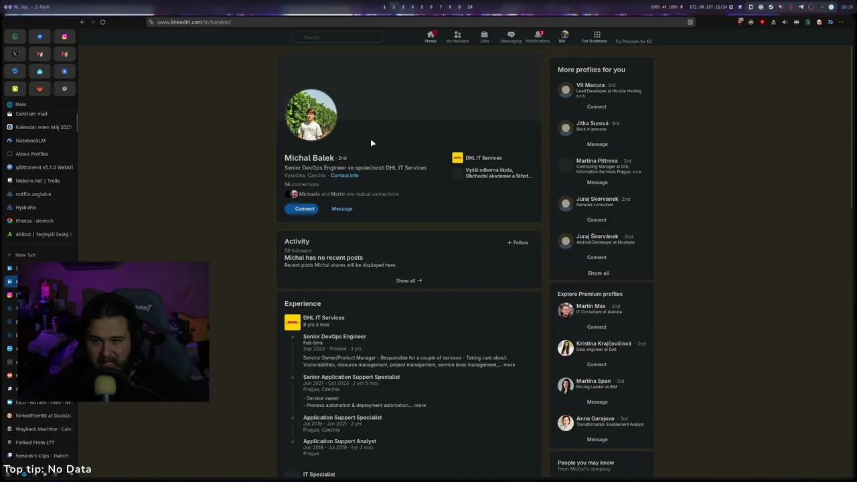Open the For Business grid menu
Viewport: 857px width, 482px height.
[x=595, y=37]
